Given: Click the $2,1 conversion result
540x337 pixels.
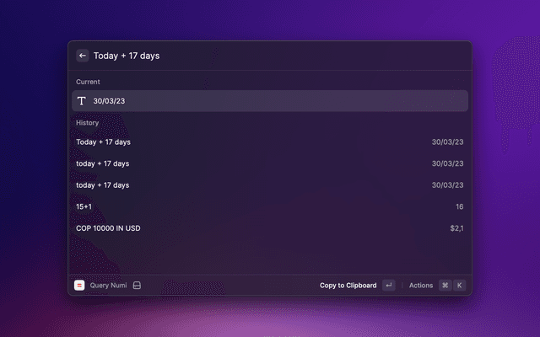Looking at the screenshot, I should 456,228.
